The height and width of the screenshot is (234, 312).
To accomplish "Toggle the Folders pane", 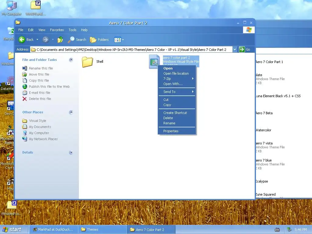I will (x=99, y=40).
